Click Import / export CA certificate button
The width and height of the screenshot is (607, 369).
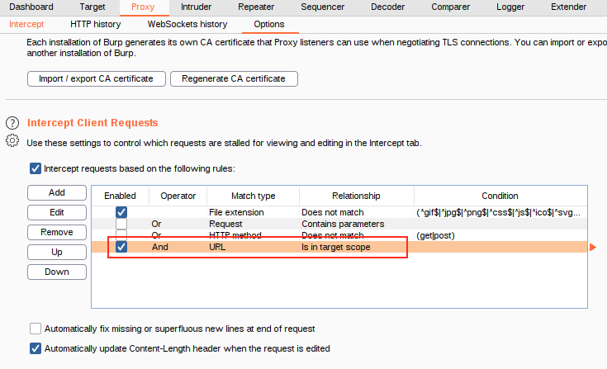point(96,78)
